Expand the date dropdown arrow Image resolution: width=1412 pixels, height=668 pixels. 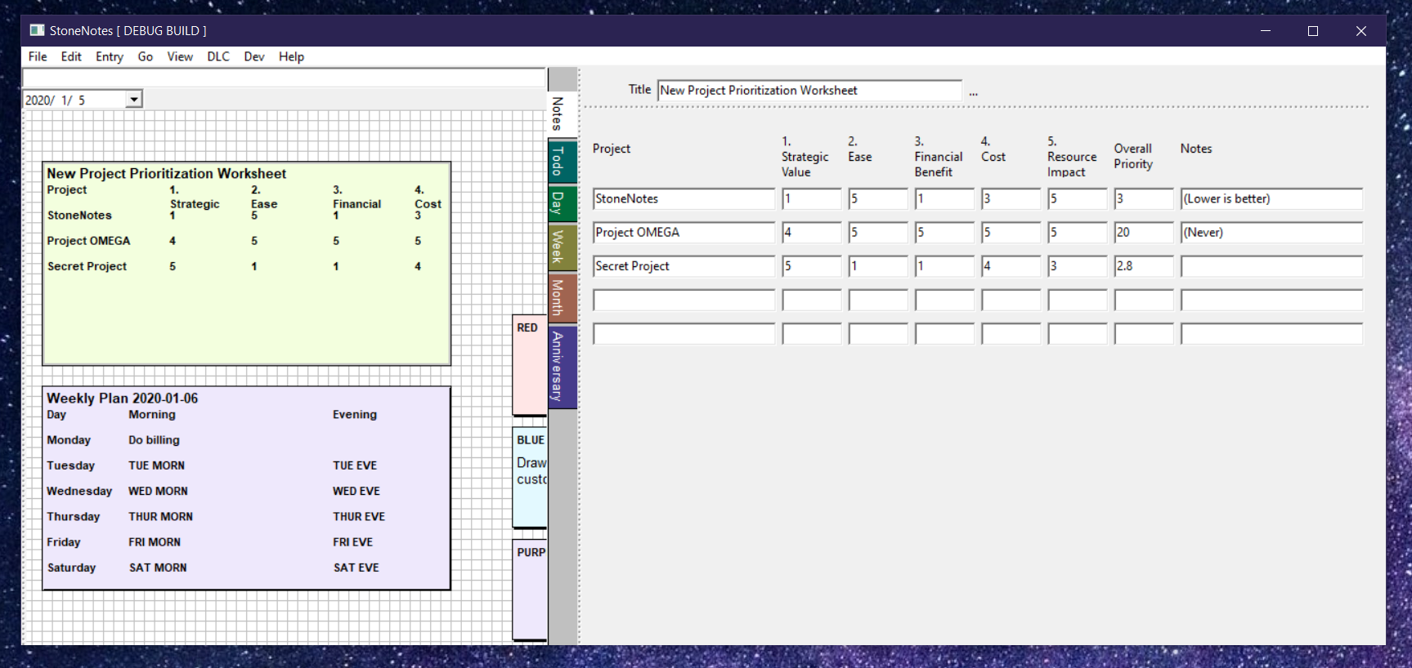tap(134, 100)
